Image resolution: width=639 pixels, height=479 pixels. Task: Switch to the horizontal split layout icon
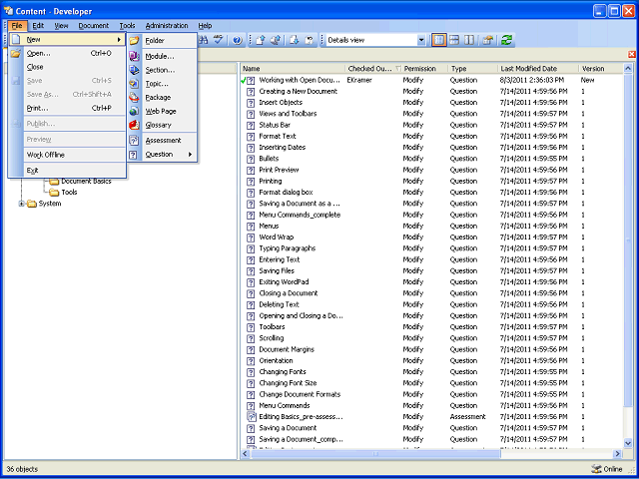pyautogui.click(x=454, y=40)
